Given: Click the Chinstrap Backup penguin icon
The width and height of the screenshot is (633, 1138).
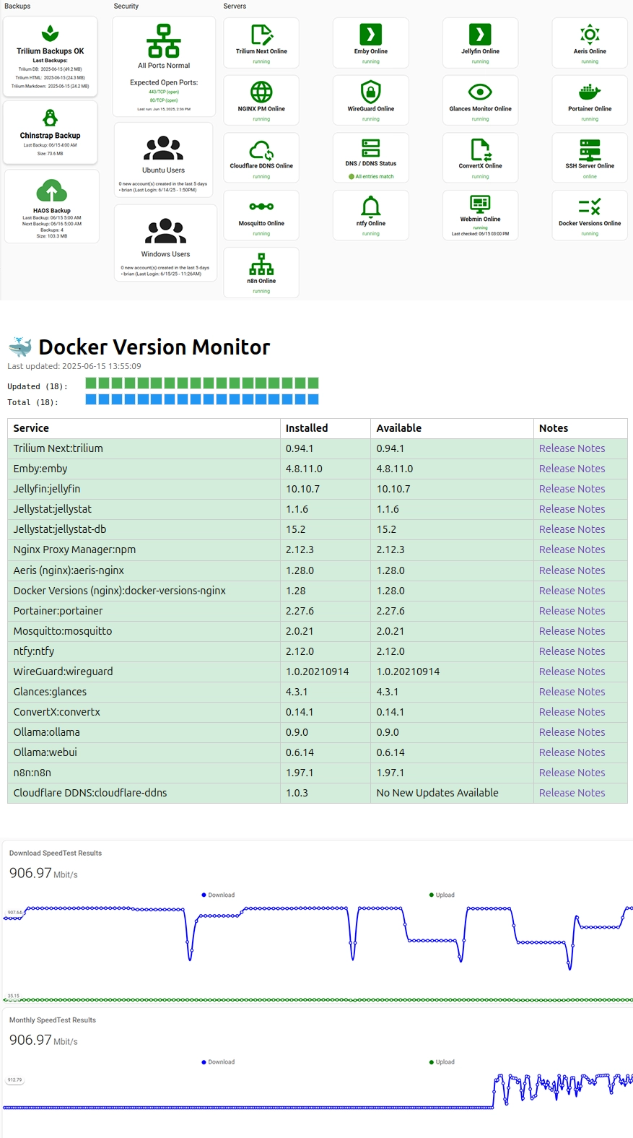Looking at the screenshot, I should pos(50,118).
